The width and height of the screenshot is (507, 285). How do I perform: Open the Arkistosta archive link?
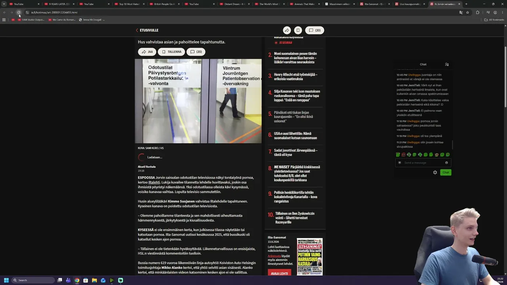[274, 256]
